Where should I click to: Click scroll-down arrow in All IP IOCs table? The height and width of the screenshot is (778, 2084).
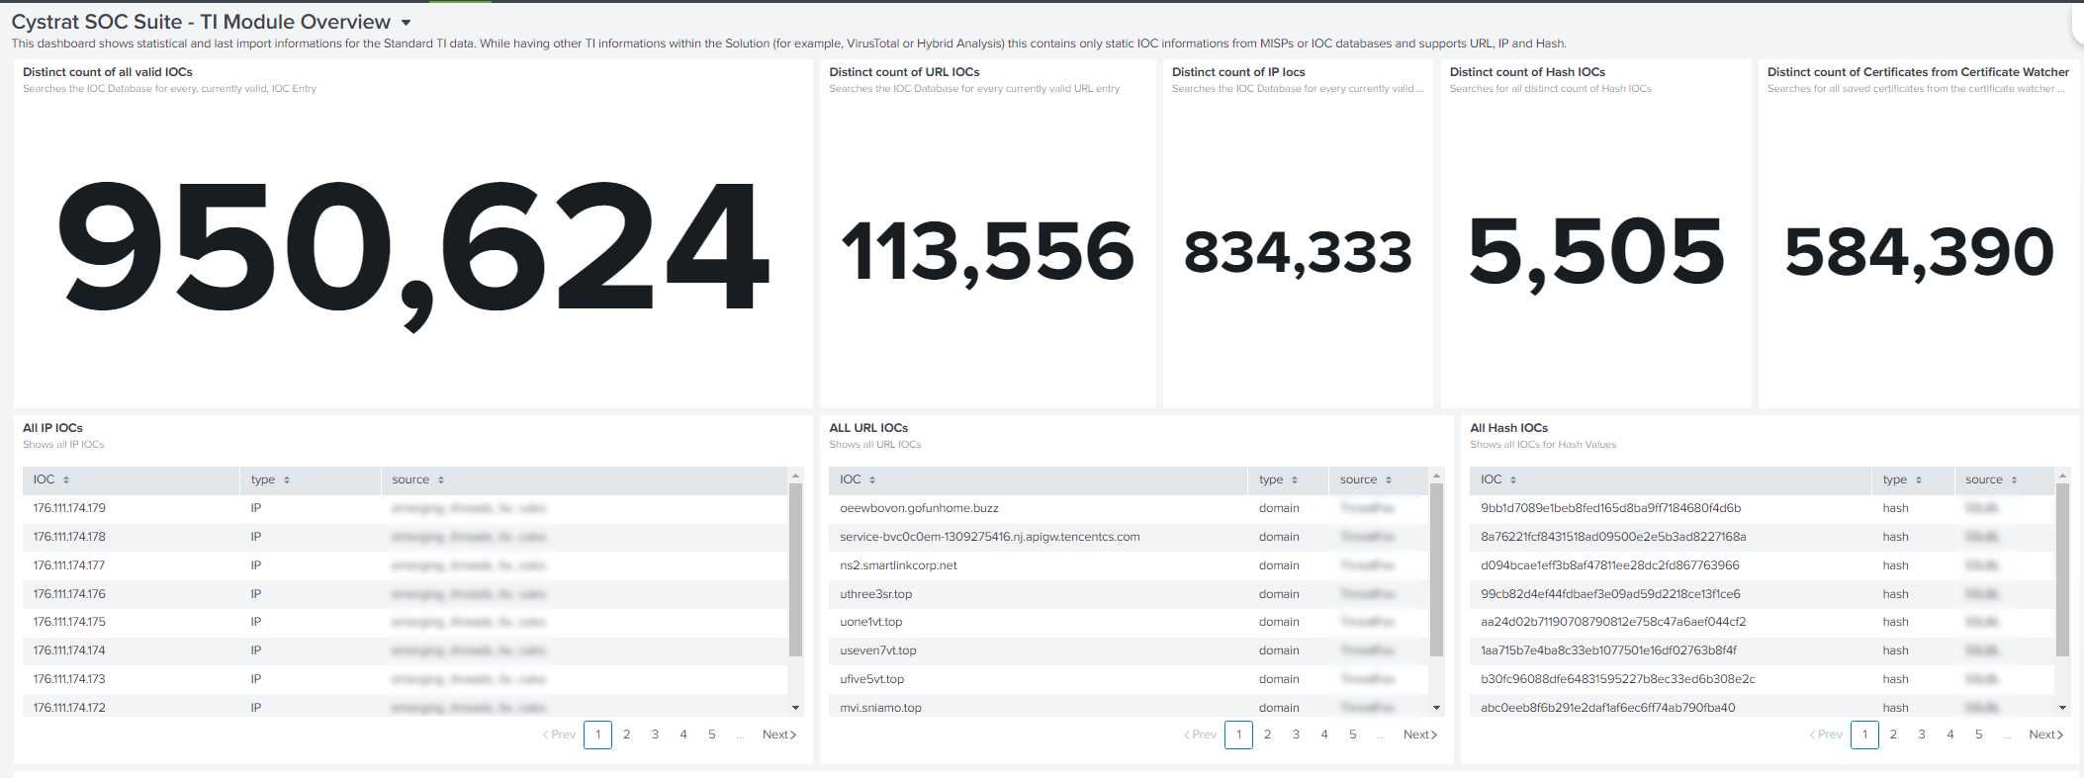(795, 708)
